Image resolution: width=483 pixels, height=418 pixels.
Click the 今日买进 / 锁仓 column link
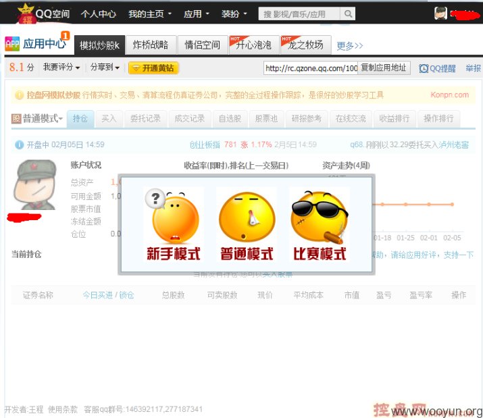tap(108, 295)
